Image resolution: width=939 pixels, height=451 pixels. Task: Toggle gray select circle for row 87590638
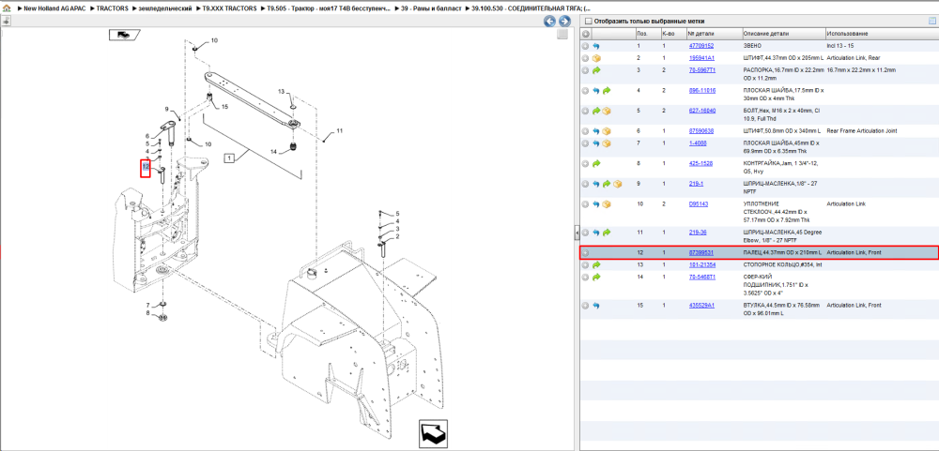click(x=586, y=131)
